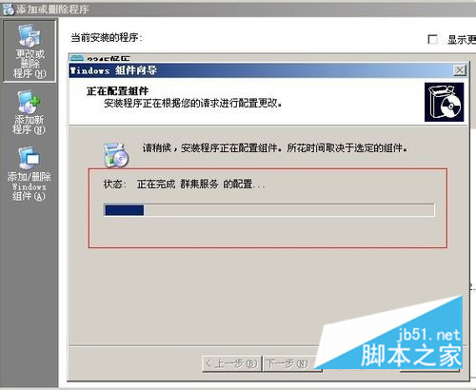Click the 正在配置组件 heading text
The height and width of the screenshot is (390, 476).
pos(117,91)
